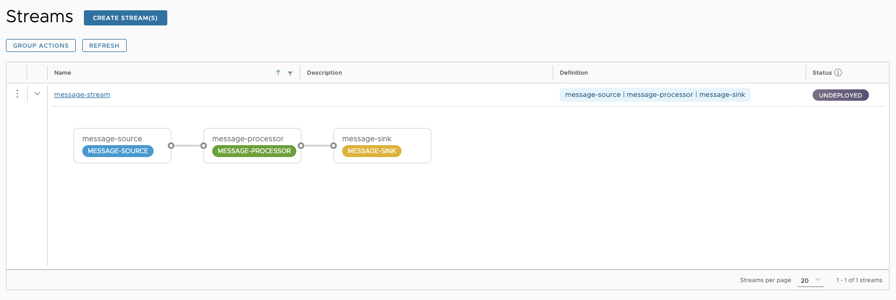Viewport: 896px width, 300px height.
Task: Click the stream definition text
Action: coord(655,95)
